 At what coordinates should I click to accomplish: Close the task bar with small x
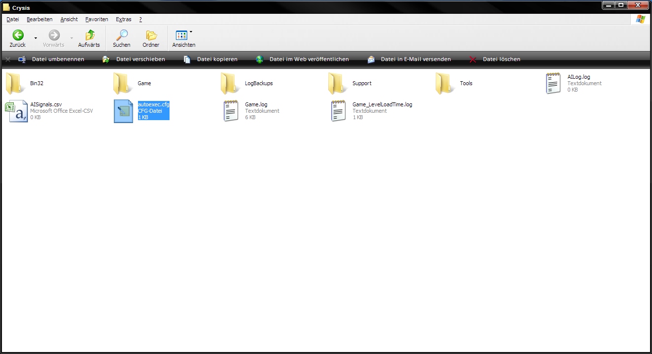(8, 59)
